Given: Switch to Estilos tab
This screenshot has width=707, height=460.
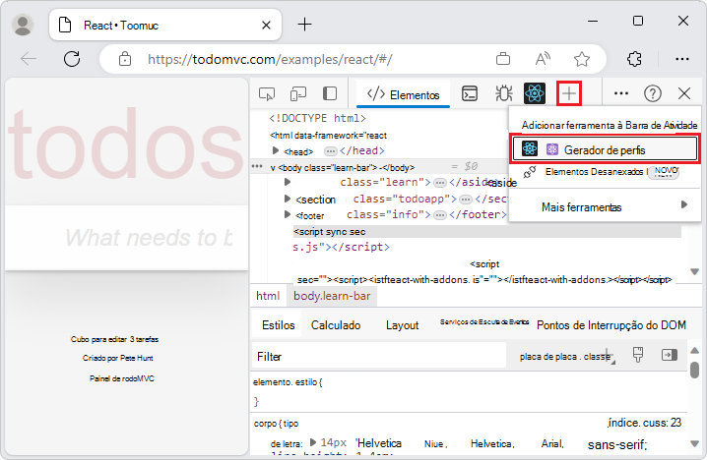Looking at the screenshot, I should [279, 325].
